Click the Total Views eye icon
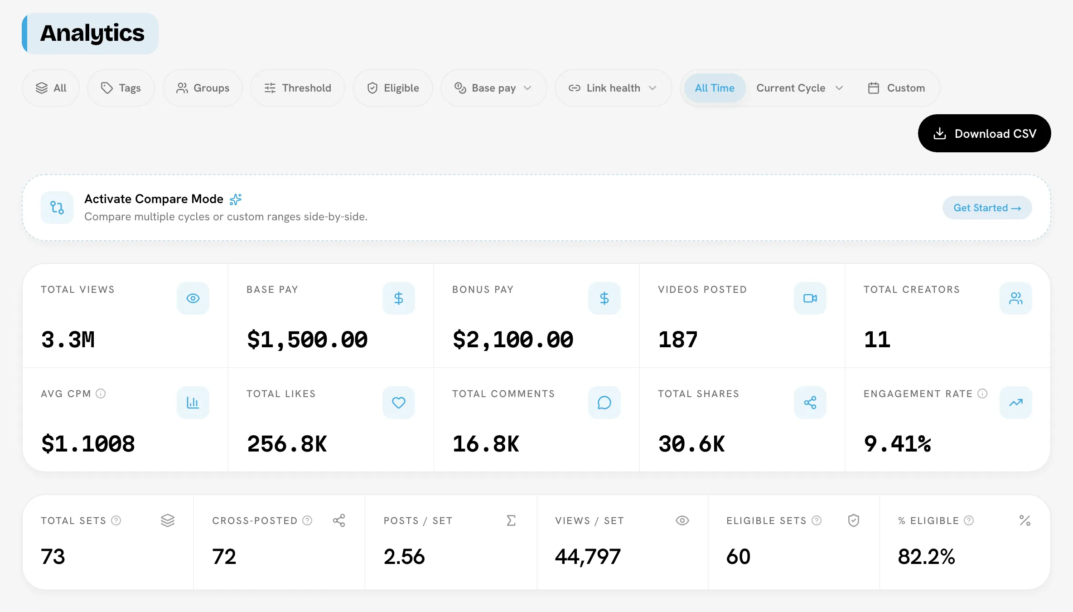 [193, 298]
